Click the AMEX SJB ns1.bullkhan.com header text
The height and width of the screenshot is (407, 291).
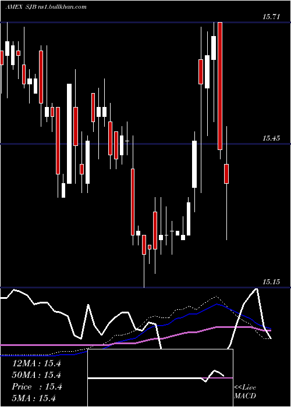(x=46, y=7)
